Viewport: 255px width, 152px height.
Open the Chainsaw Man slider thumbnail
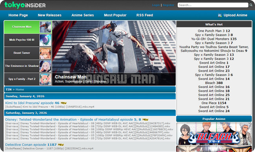point(46,27)
